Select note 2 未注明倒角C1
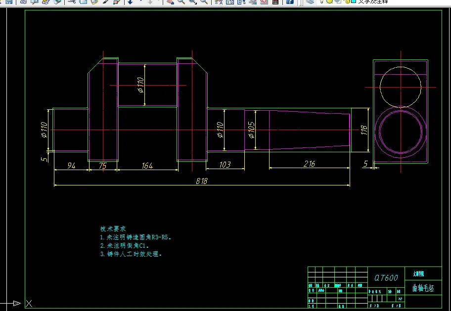This screenshot has height=311, width=451. click(x=125, y=246)
